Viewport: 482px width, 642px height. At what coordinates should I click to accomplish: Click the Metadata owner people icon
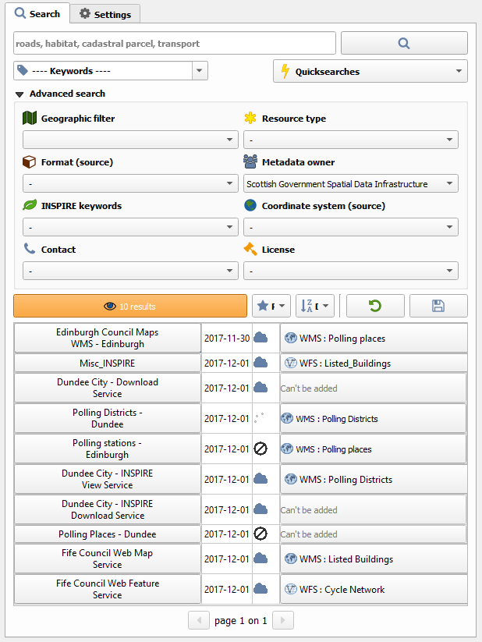[250, 161]
